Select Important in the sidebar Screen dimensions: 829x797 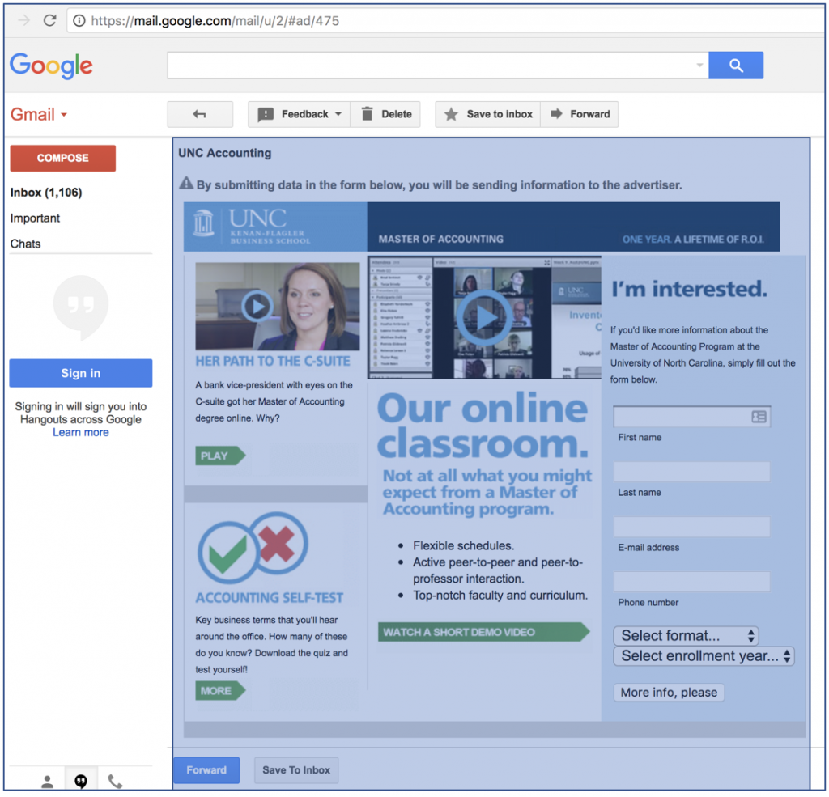pyautogui.click(x=36, y=218)
